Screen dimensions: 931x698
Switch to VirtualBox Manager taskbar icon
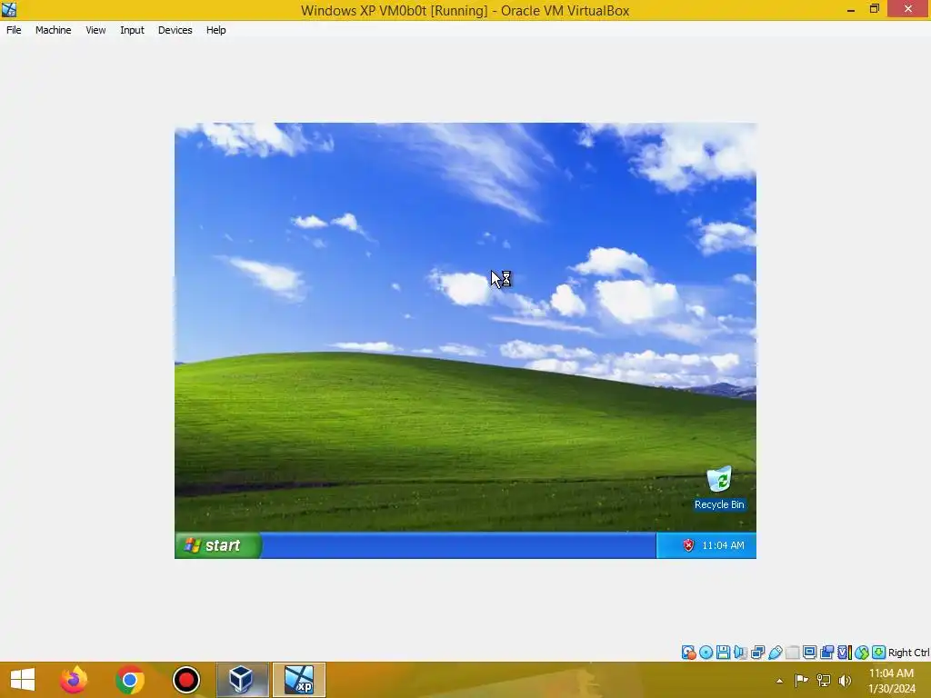[x=242, y=680]
